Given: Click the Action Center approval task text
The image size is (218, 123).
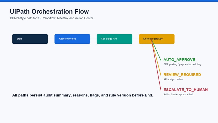Looking at the screenshot, I should coord(179,94).
